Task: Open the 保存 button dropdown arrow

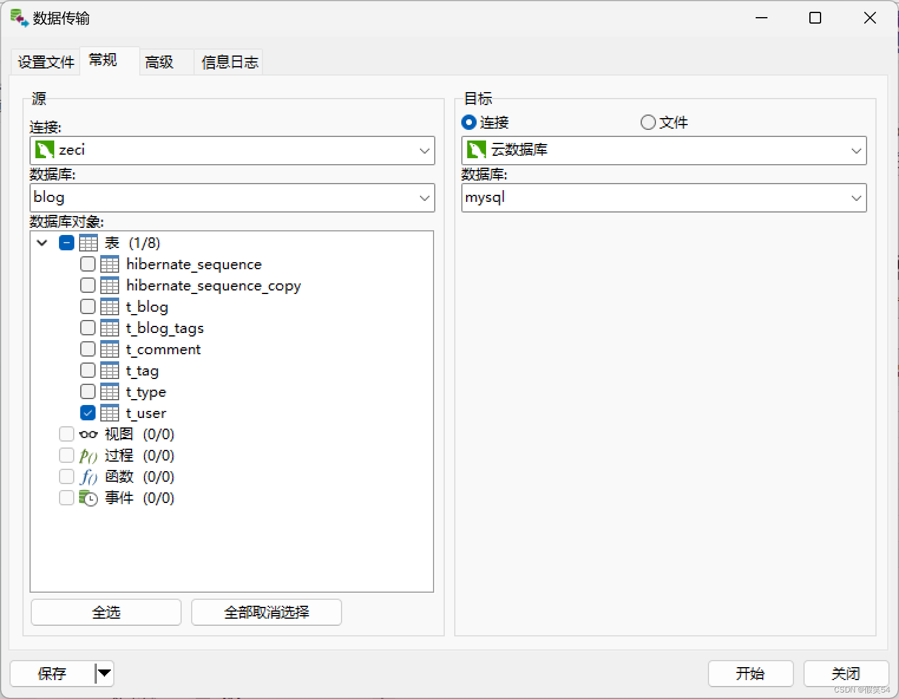Action: coord(104,674)
